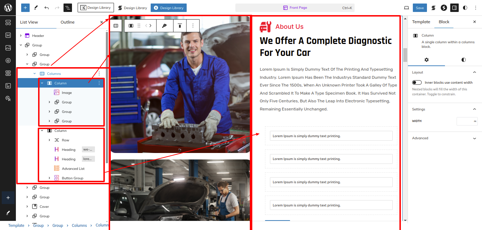Click the unit selector in the WIDTH field
Screen dimensions: 482x230
(475, 121)
